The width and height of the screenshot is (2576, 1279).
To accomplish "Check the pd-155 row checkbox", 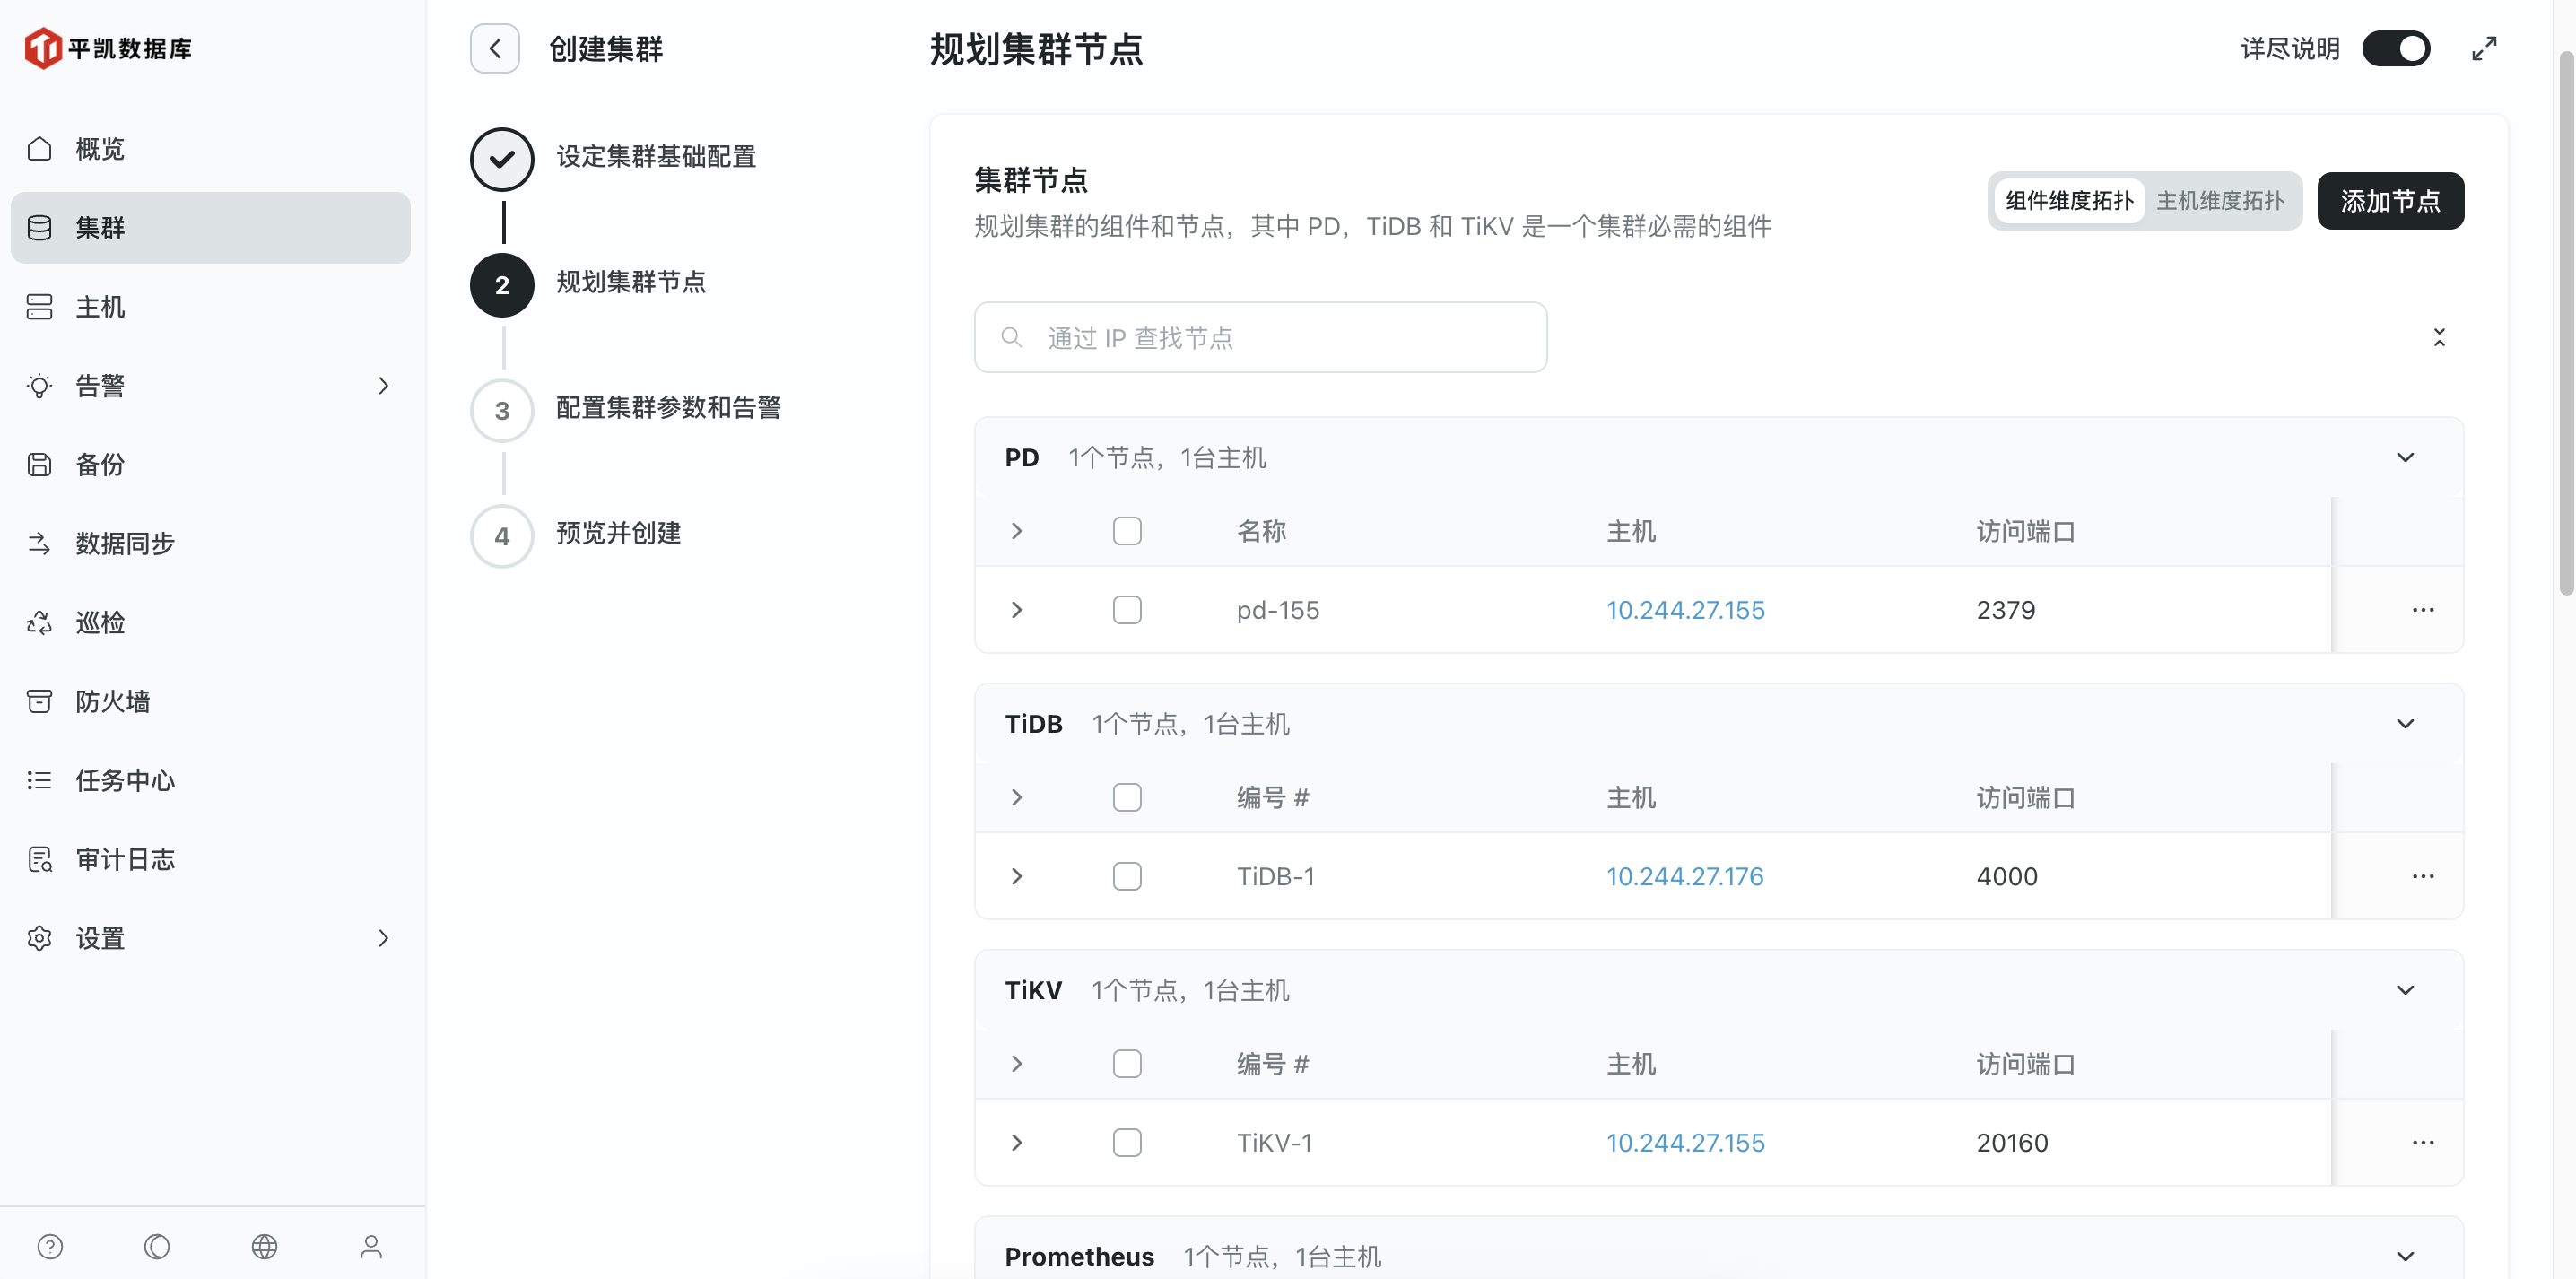I will (1127, 610).
